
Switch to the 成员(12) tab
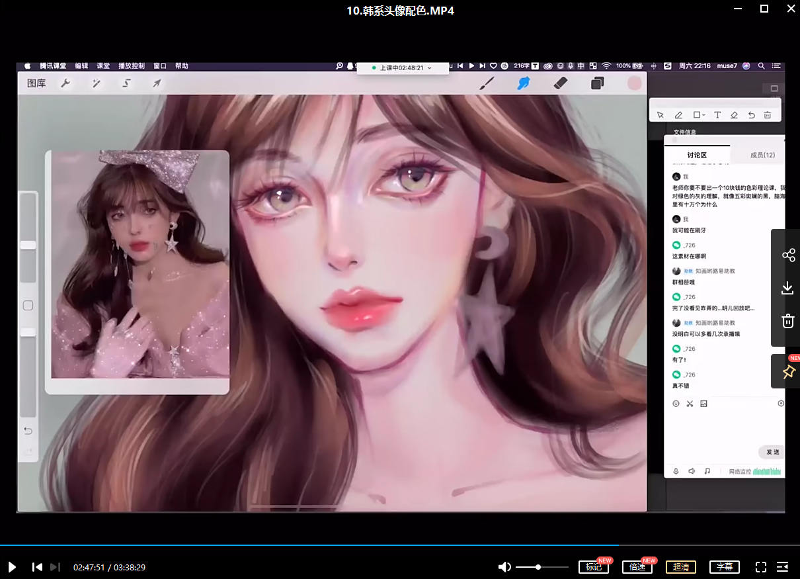point(762,155)
